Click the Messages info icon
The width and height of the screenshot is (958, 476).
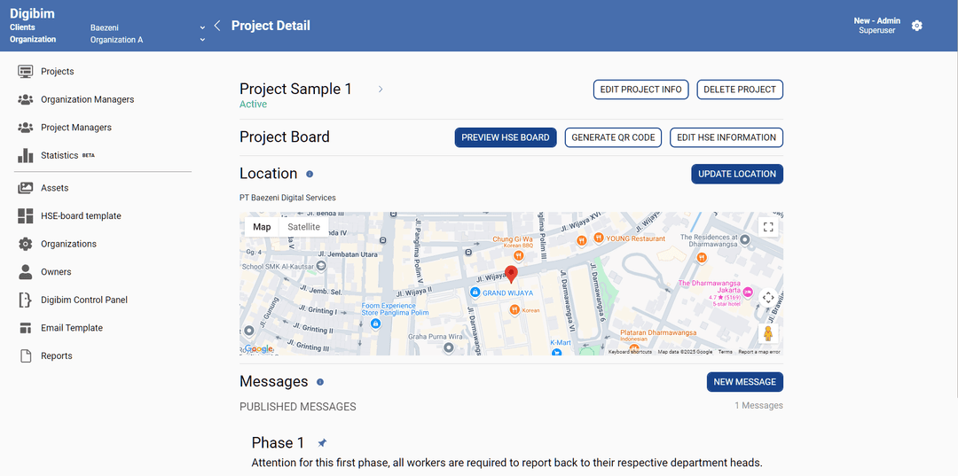320,382
